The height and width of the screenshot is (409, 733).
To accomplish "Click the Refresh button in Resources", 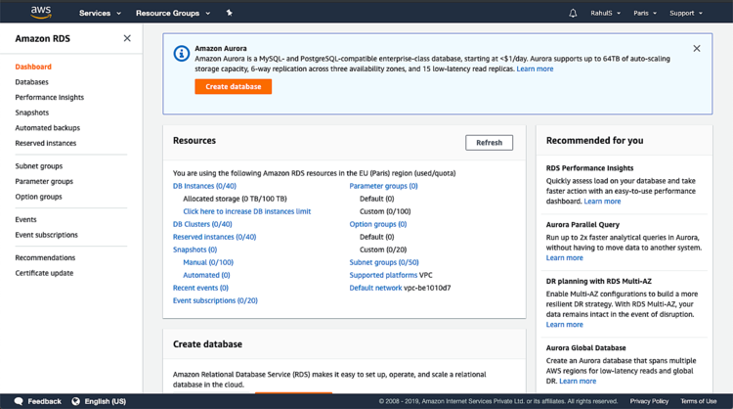I will pos(489,143).
